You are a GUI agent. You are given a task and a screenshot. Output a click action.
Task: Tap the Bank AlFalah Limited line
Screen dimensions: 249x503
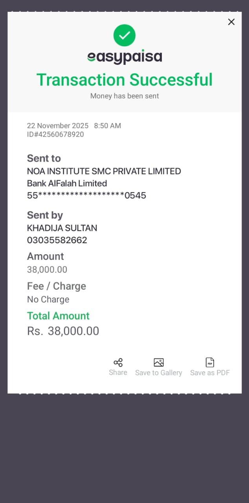[67, 184]
